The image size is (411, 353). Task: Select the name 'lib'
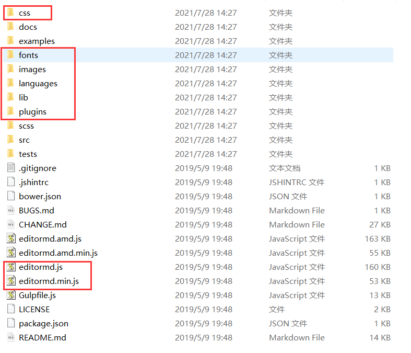(x=24, y=97)
